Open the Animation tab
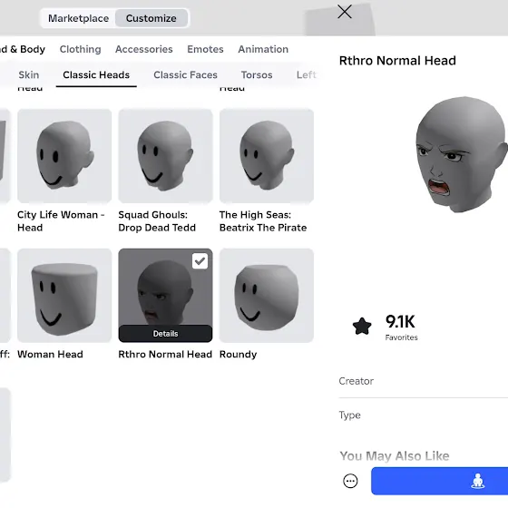Screen dimensions: 508x508 [263, 49]
